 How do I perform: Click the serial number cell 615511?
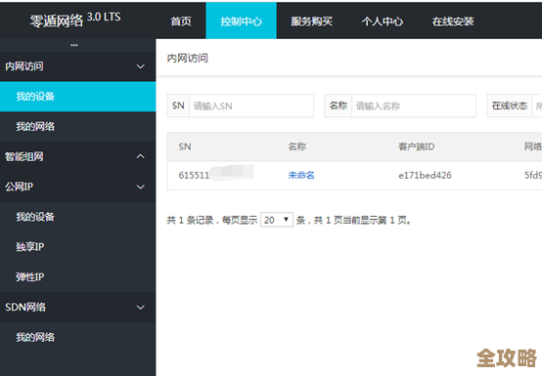[194, 176]
